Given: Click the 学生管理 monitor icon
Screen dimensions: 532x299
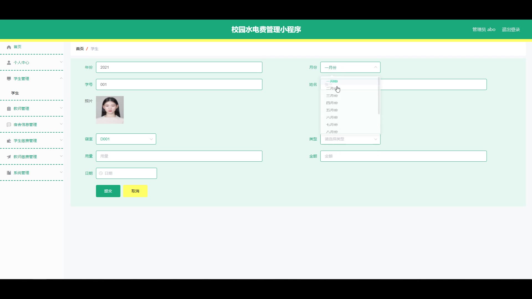Looking at the screenshot, I should (9, 79).
